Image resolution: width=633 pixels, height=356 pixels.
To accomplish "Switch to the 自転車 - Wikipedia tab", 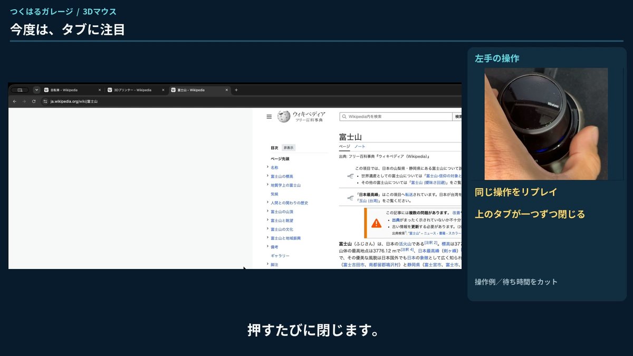I will tap(73, 90).
